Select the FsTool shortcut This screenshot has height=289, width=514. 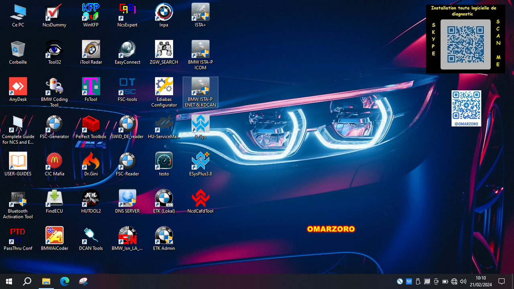coord(91,90)
